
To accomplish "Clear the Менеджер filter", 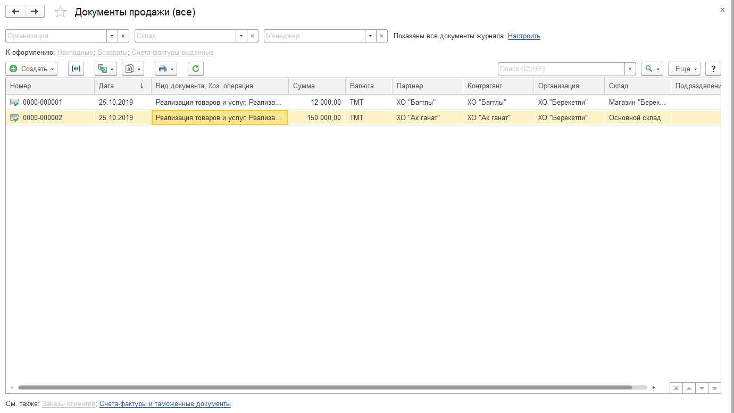I will (382, 36).
